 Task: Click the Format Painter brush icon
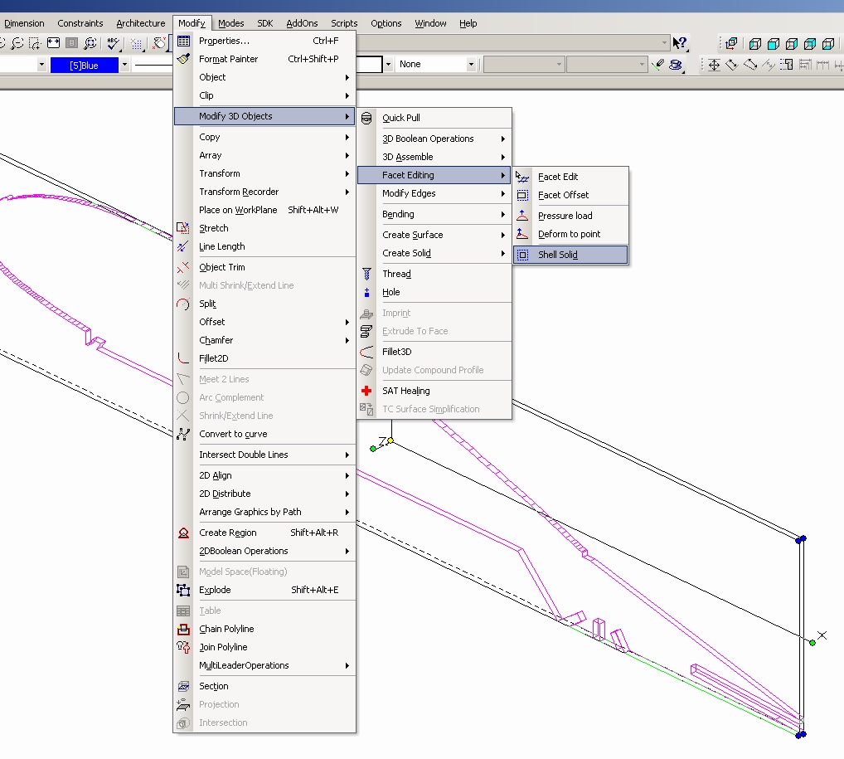[183, 59]
